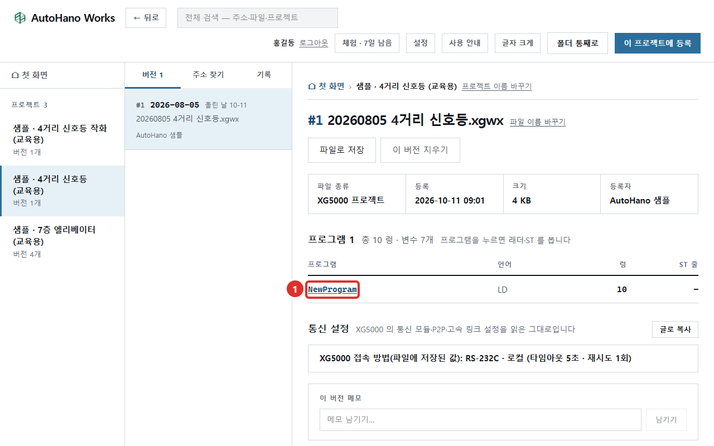Switch to the 버전 1 tab
The height and width of the screenshot is (446, 714).
tap(152, 75)
